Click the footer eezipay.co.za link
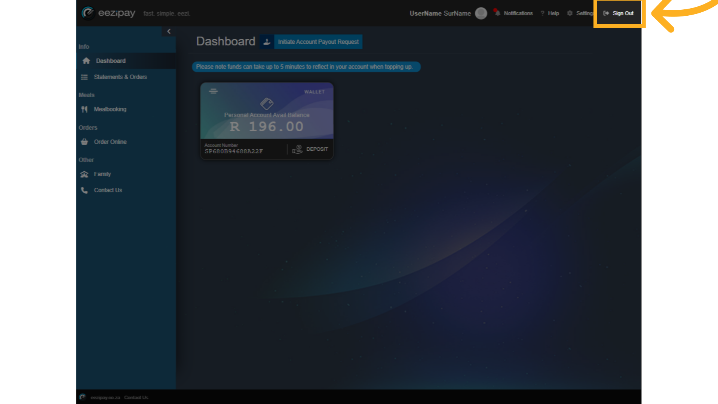718x404 pixels. pos(105,398)
